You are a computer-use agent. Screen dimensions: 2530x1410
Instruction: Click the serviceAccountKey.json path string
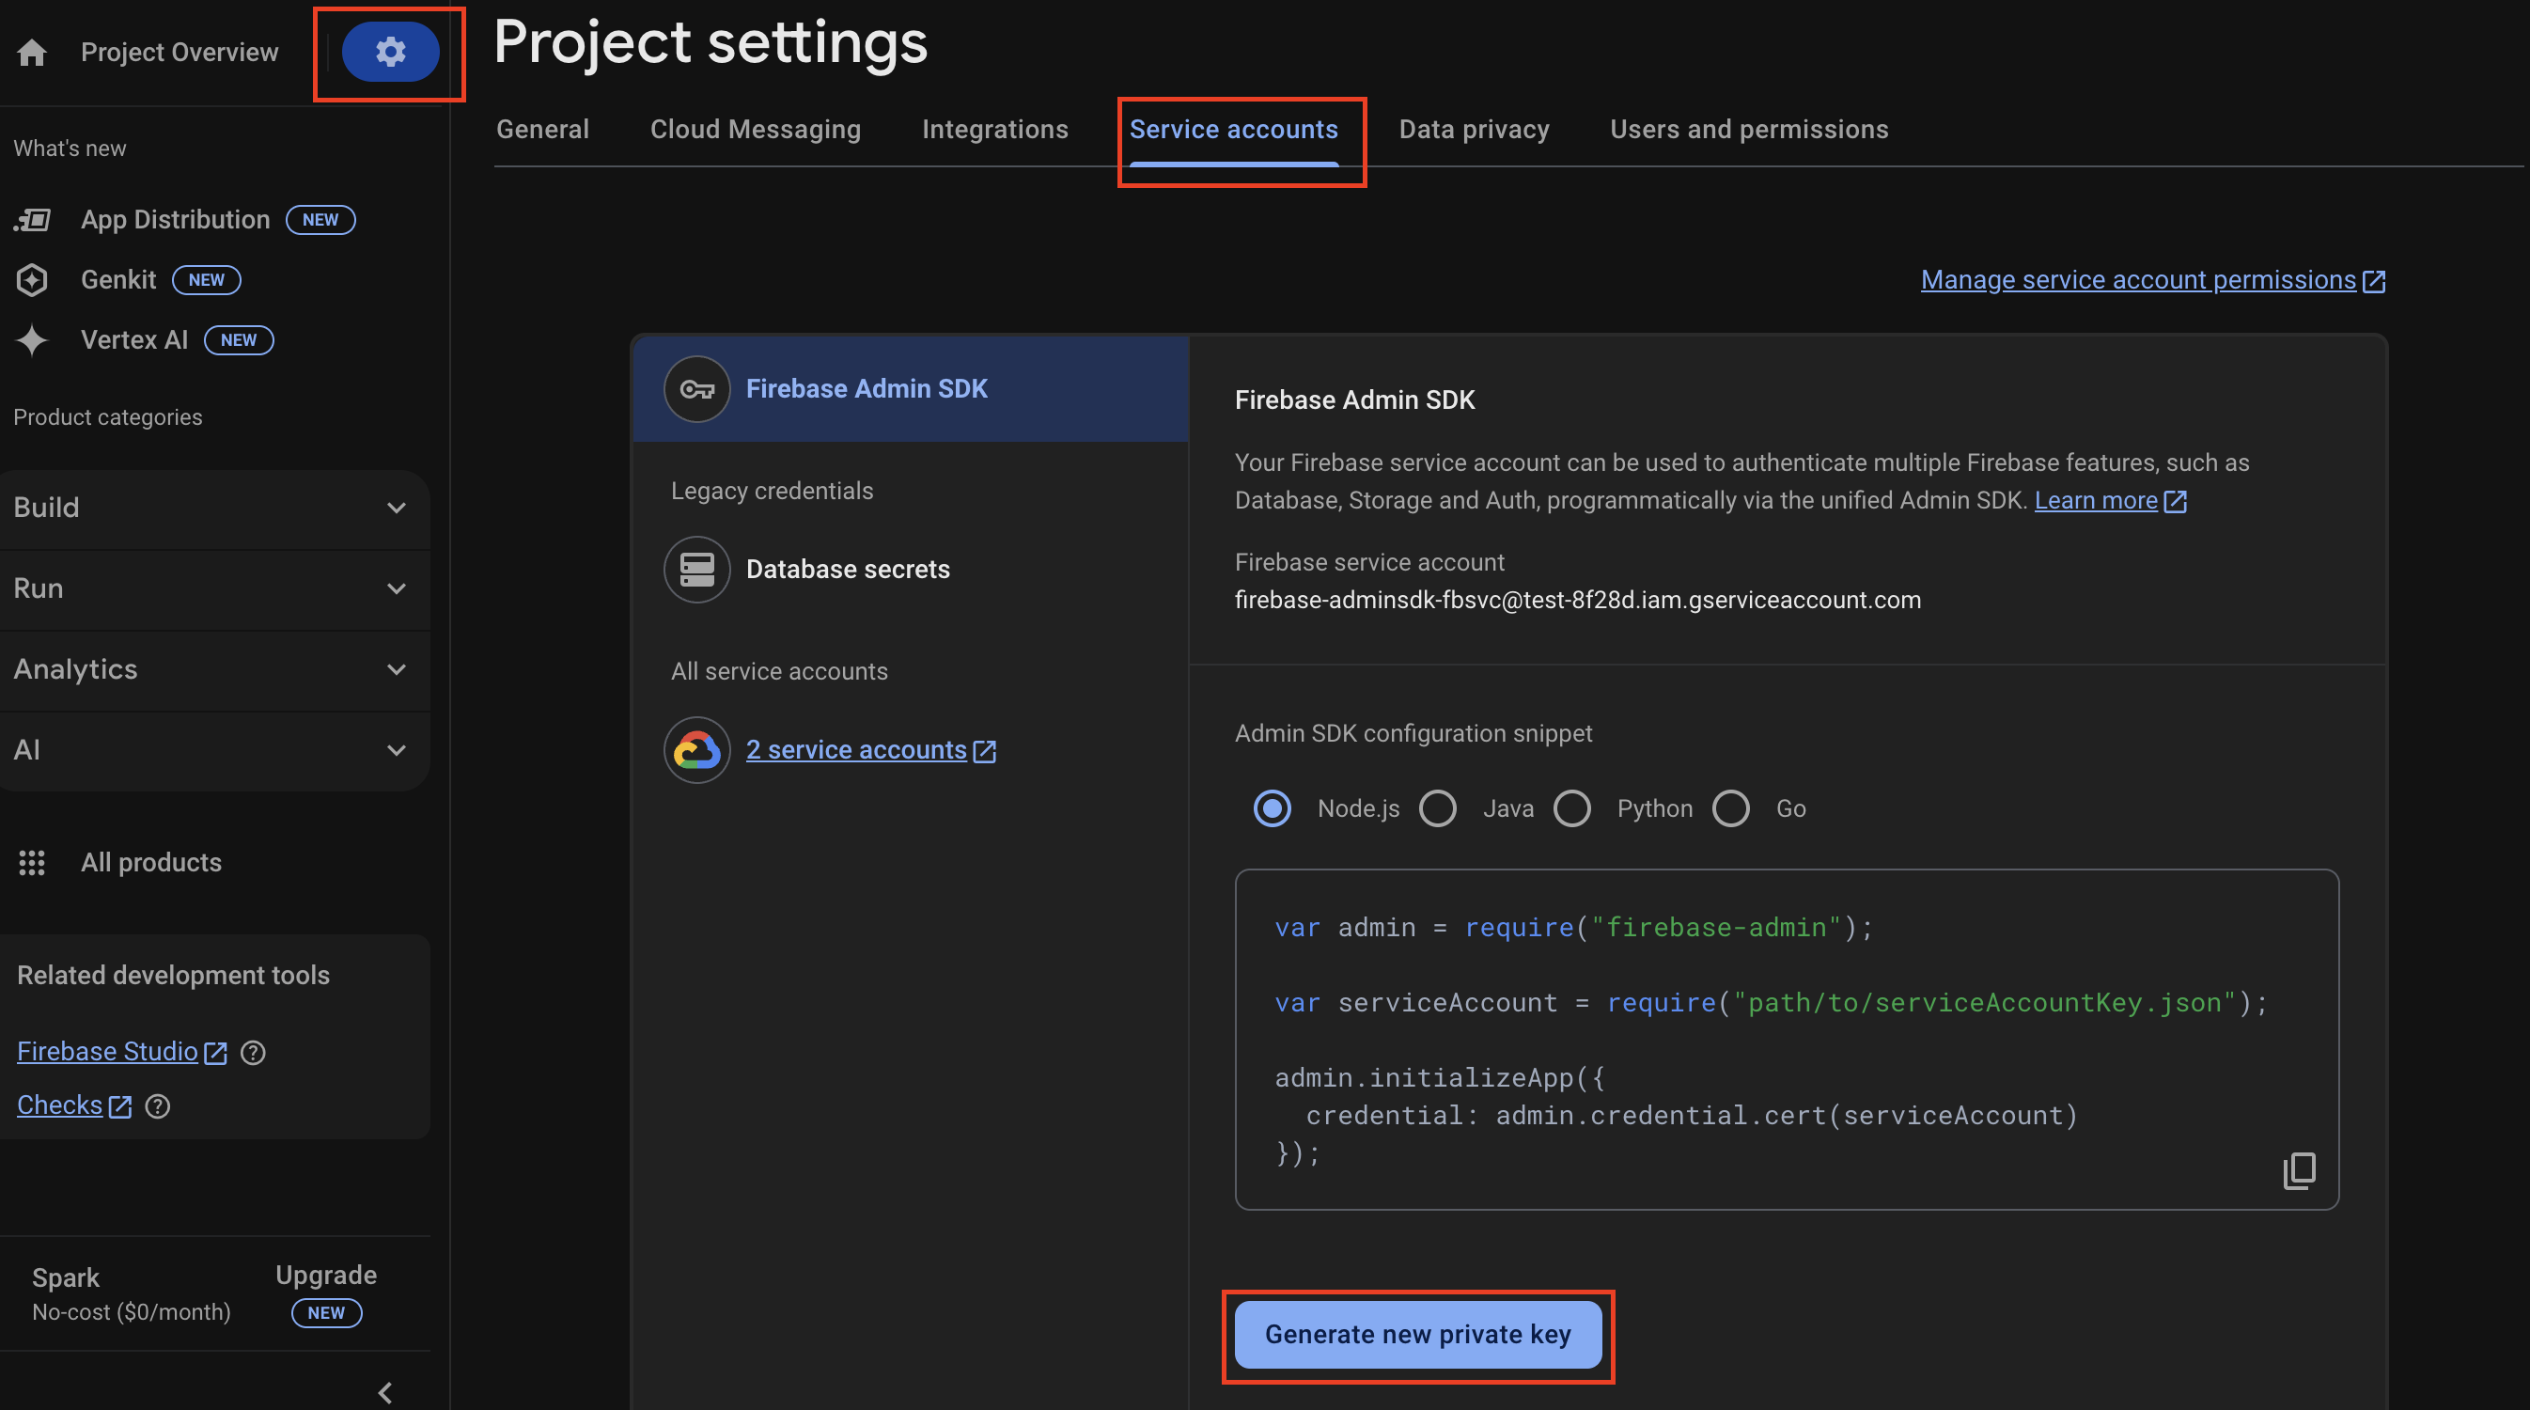pyautogui.click(x=1985, y=1003)
